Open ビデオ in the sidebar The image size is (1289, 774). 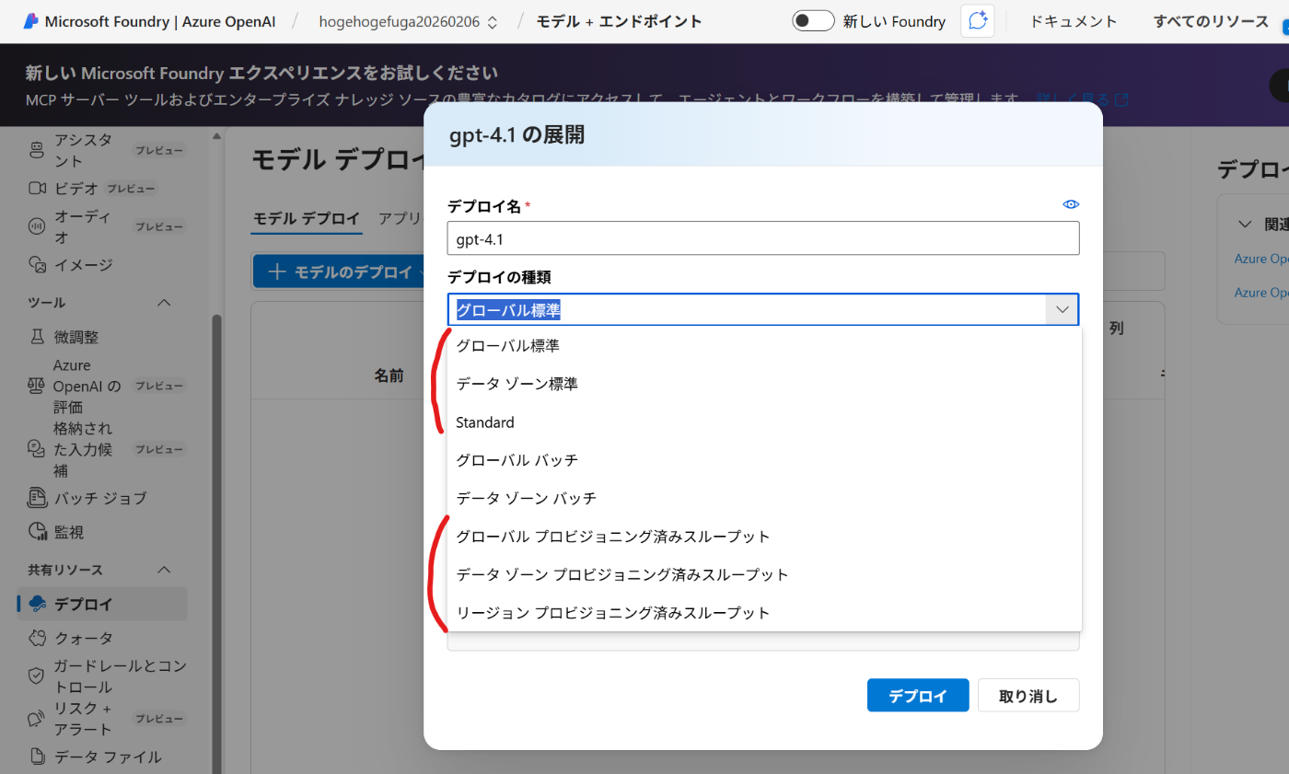coord(76,189)
